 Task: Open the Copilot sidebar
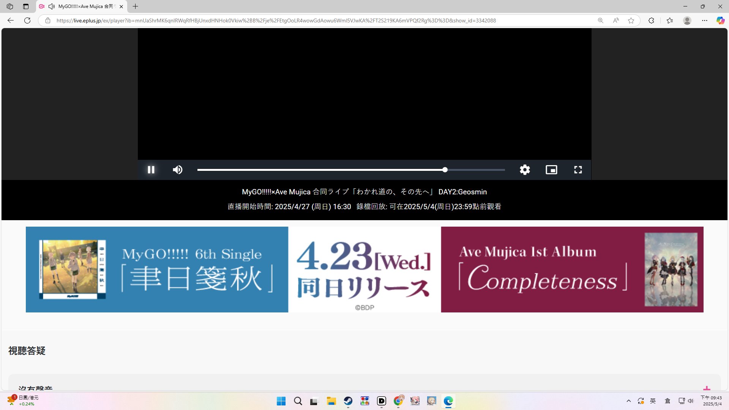pyautogui.click(x=720, y=20)
